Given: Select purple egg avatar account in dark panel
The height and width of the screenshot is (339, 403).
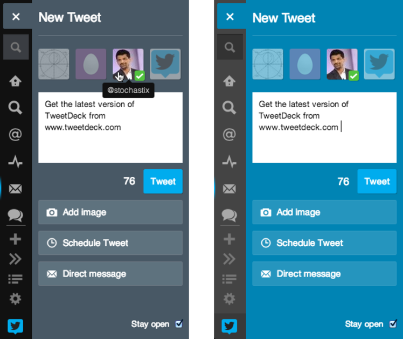Looking at the screenshot, I should (x=91, y=64).
